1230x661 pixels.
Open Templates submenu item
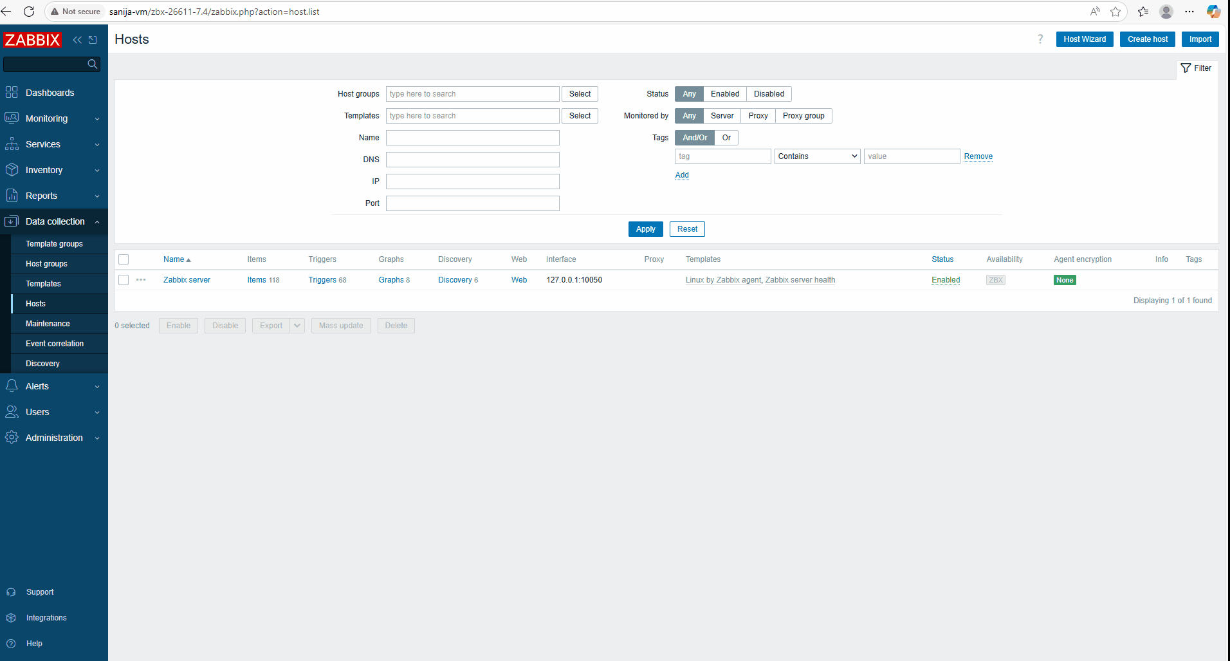pos(43,284)
